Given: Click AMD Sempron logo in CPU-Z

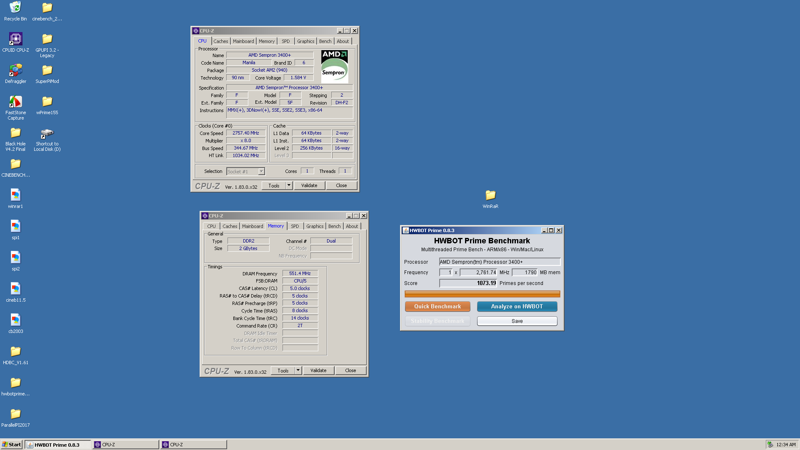Looking at the screenshot, I should [x=334, y=66].
